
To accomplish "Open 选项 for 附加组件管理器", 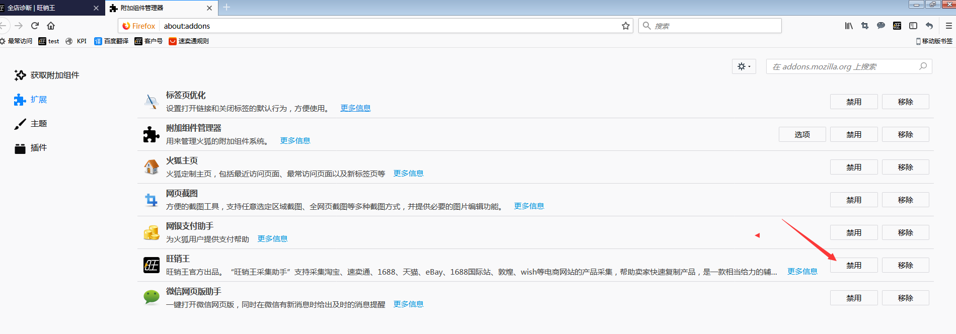I will coord(802,134).
